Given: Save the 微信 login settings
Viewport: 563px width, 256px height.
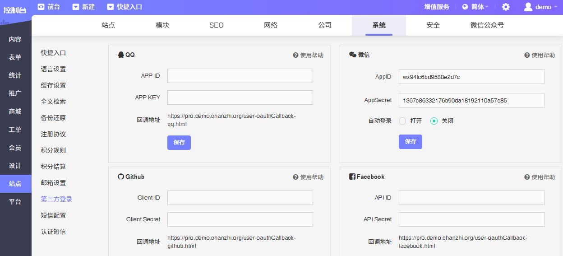Looking at the screenshot, I should pyautogui.click(x=411, y=141).
